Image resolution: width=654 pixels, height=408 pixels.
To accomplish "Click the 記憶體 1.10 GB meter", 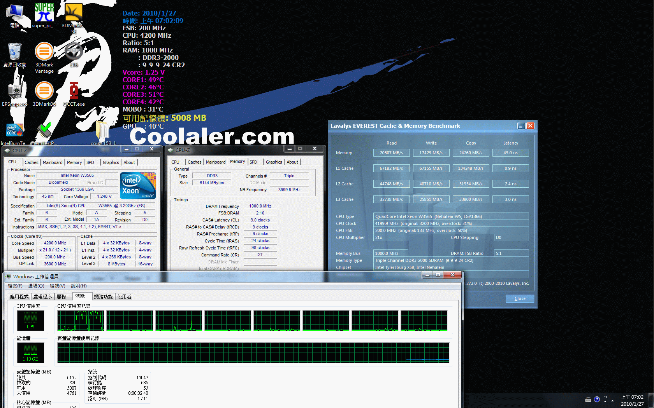I will coord(30,353).
